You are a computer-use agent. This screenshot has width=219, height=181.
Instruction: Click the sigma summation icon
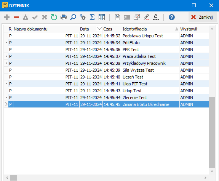point(92,17)
